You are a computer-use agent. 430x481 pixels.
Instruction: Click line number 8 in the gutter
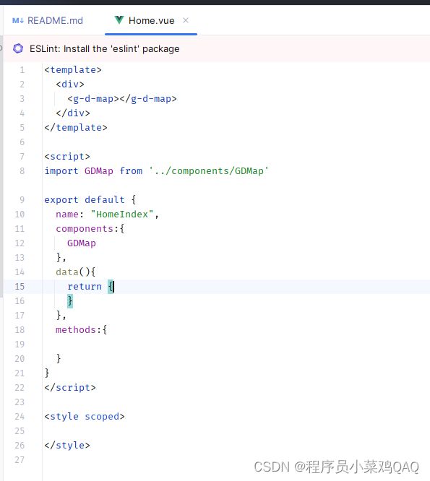[22, 171]
